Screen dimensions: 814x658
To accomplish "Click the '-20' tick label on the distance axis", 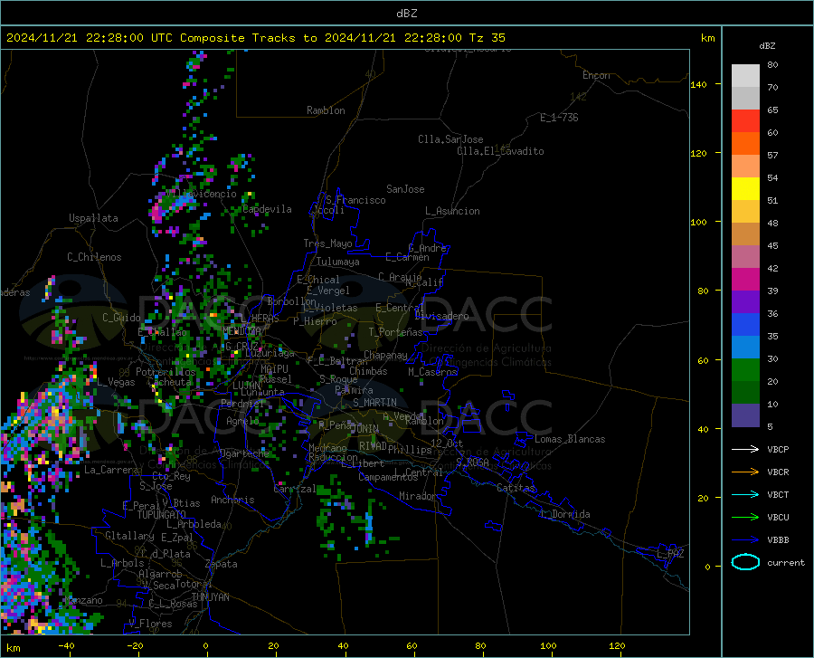I will [x=135, y=645].
